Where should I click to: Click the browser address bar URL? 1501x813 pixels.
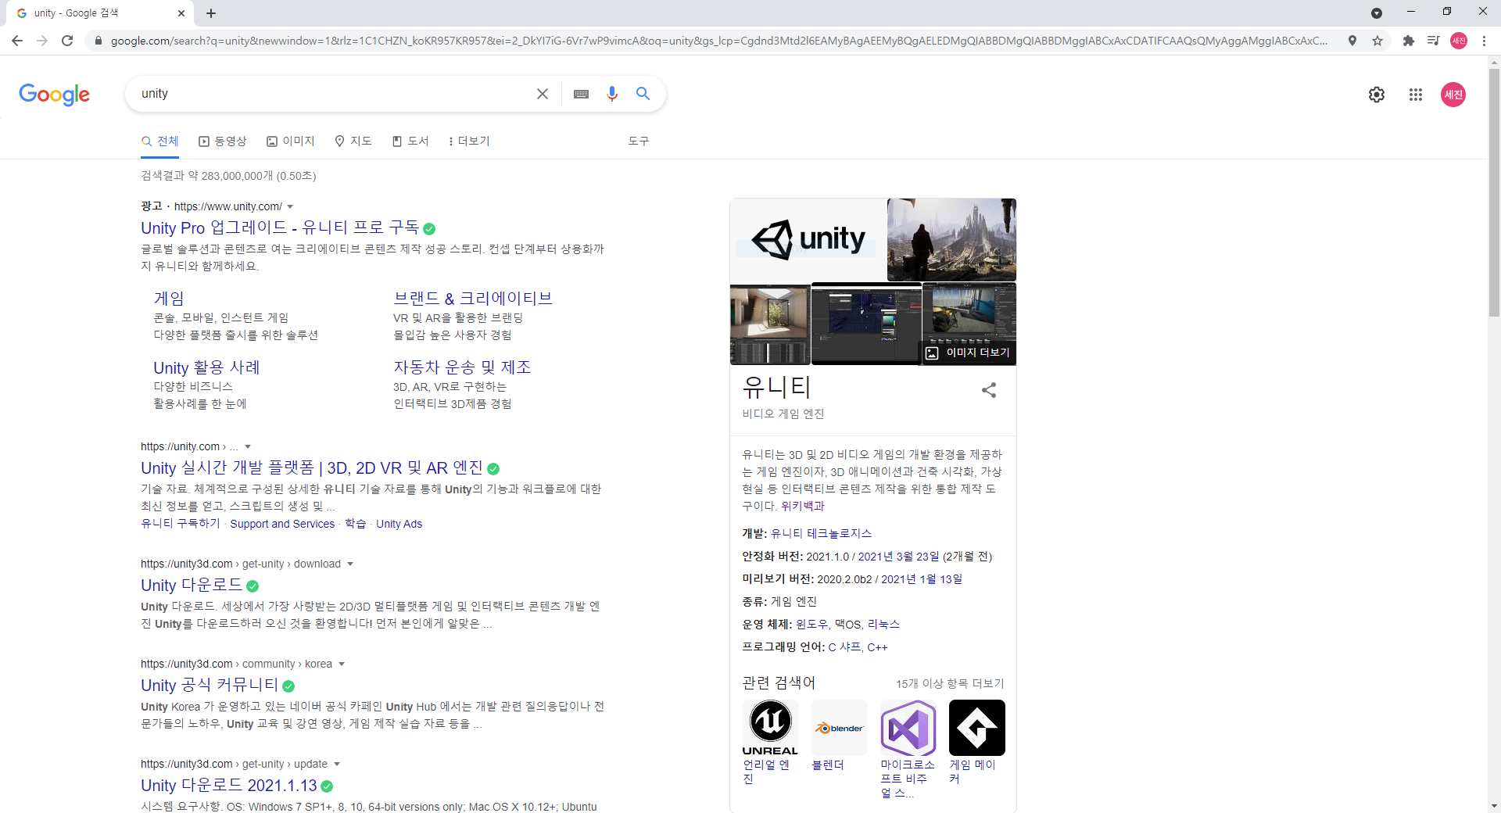point(719,41)
